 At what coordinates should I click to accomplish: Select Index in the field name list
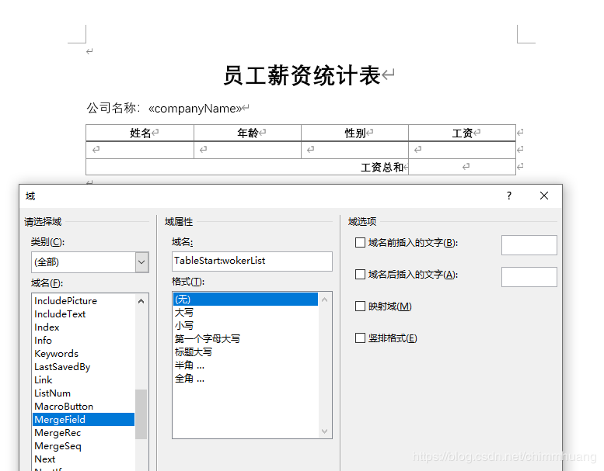pyautogui.click(x=84, y=327)
